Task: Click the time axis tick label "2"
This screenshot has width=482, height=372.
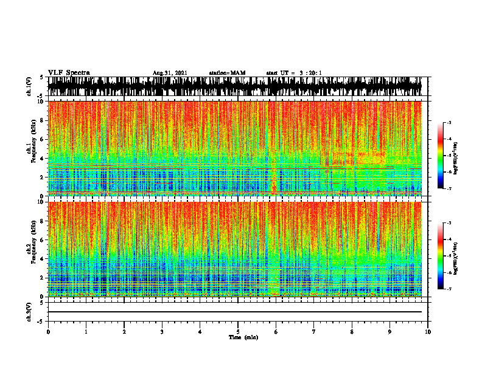Action: pyautogui.click(x=124, y=332)
